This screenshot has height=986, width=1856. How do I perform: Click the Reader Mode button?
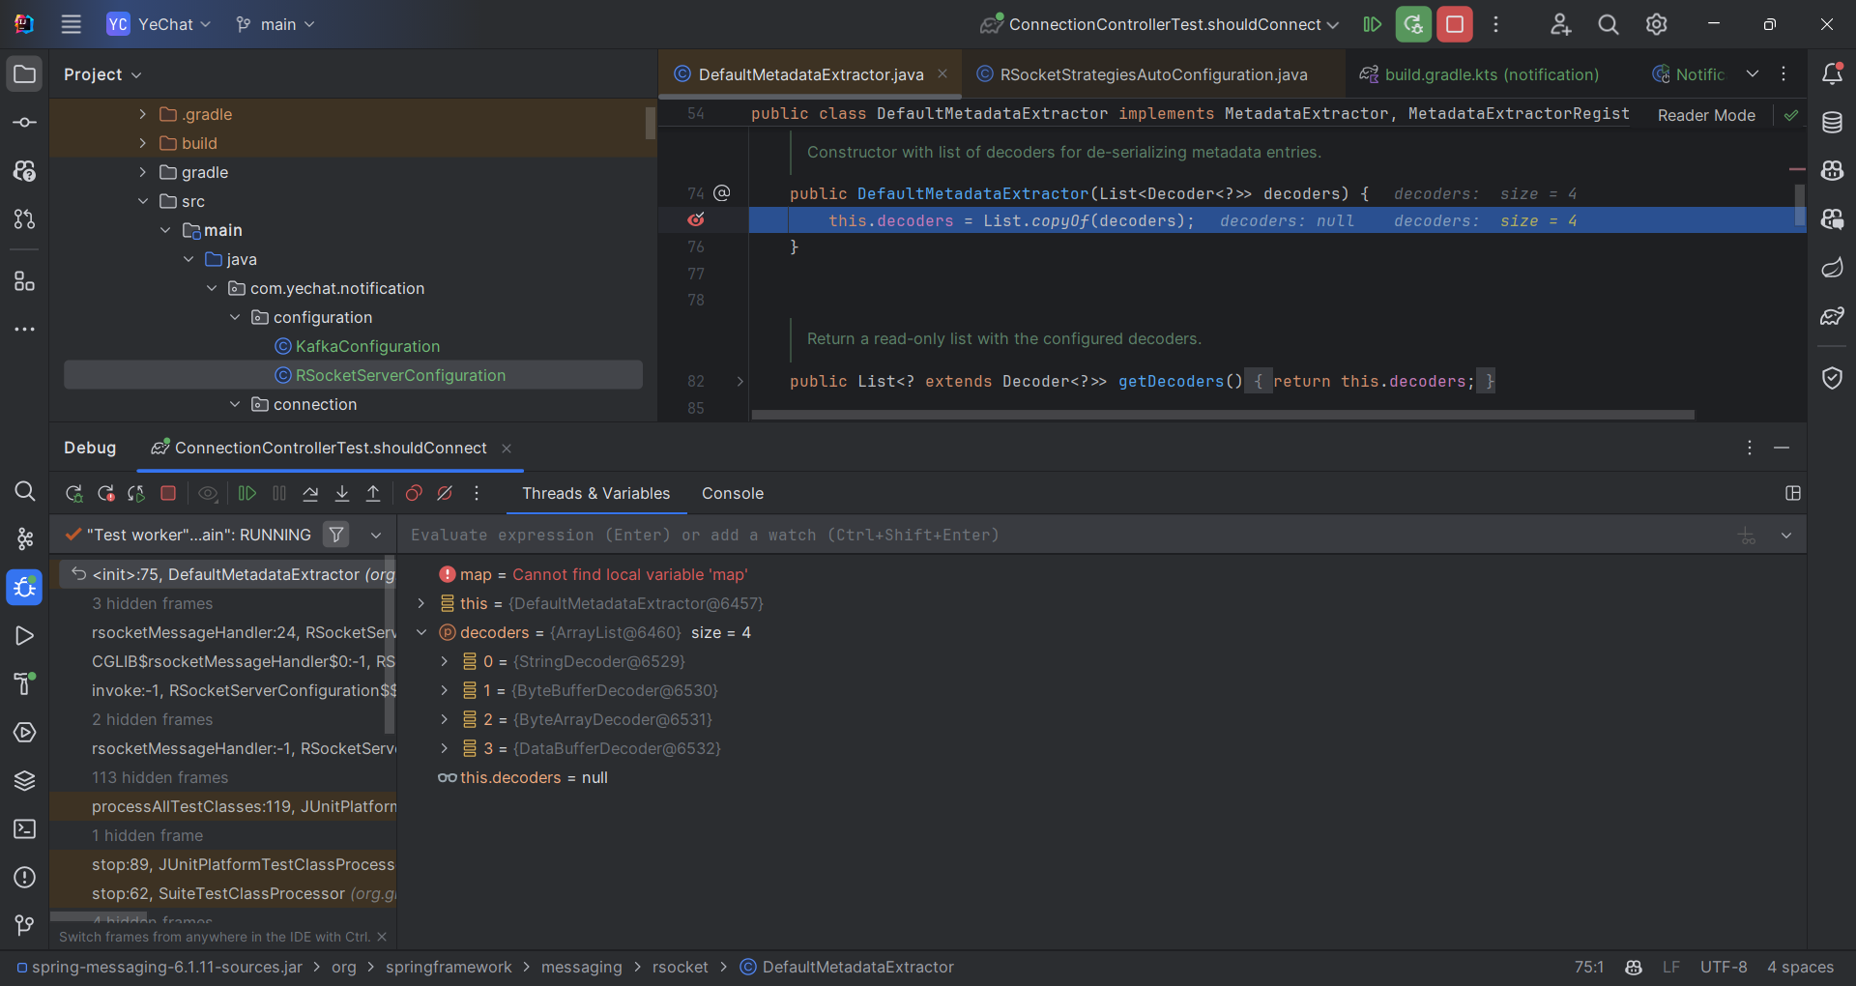(1706, 115)
